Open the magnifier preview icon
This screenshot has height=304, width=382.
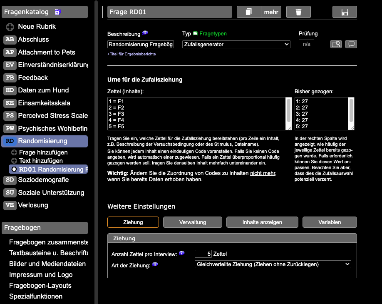tap(336, 44)
